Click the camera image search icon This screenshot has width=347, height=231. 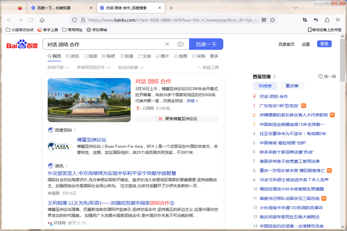click(x=180, y=44)
